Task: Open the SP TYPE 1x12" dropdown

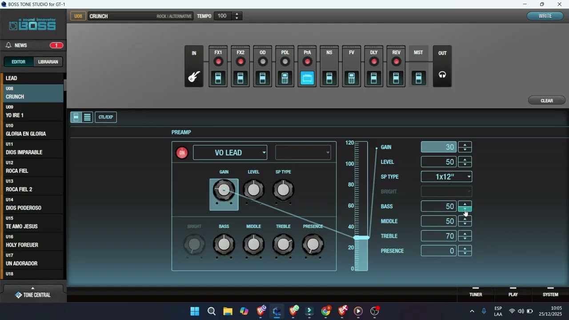Action: coord(446,176)
